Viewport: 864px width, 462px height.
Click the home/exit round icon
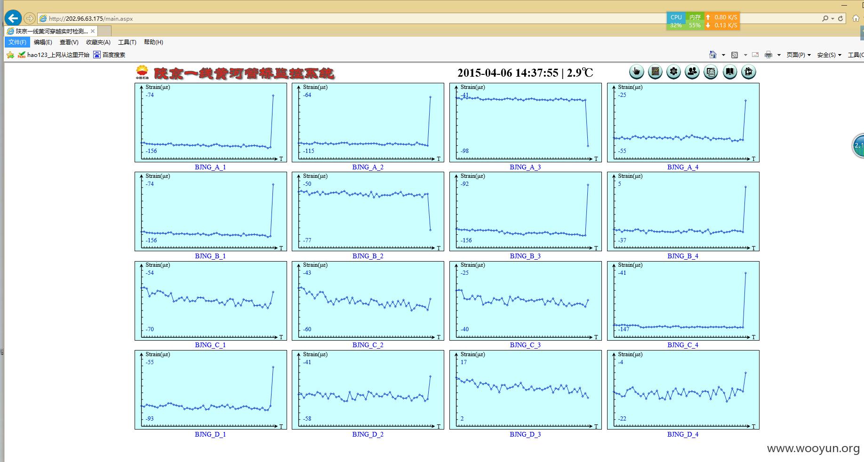tap(749, 72)
